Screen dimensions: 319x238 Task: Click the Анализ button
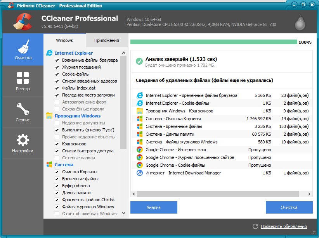tap(154, 207)
